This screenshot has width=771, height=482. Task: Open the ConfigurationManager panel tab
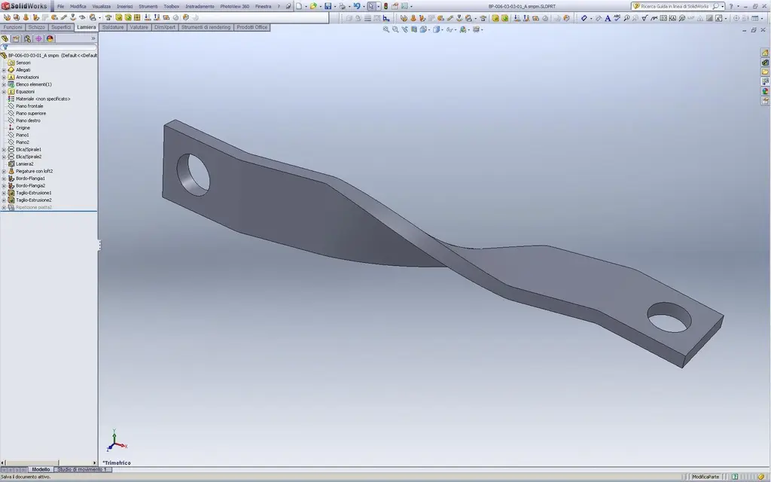tap(28, 38)
